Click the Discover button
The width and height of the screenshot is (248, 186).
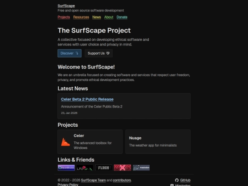[69, 53]
